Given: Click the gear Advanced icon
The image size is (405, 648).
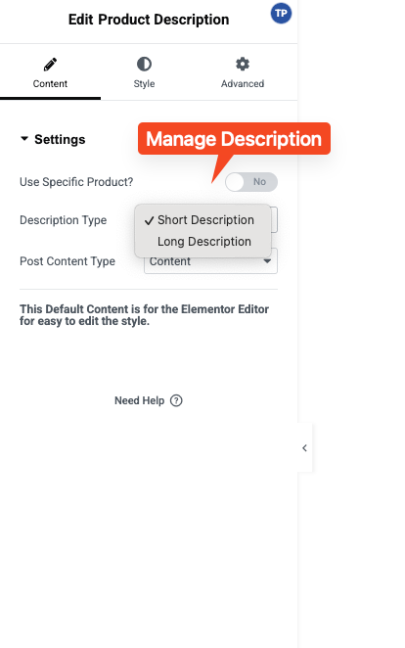Looking at the screenshot, I should click(243, 64).
